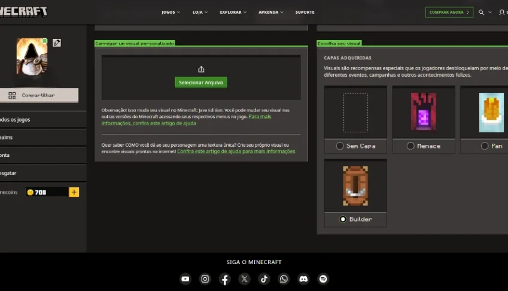Viewport: 508px width, 291px height.
Task: Expand the Aprenda menu
Action: point(271,13)
